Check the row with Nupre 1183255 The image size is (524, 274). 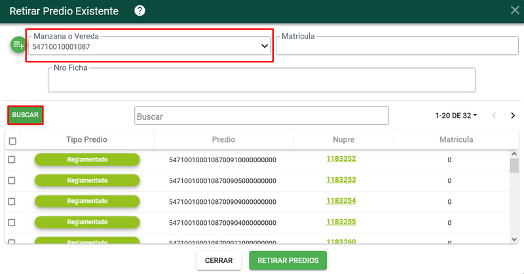12,222
